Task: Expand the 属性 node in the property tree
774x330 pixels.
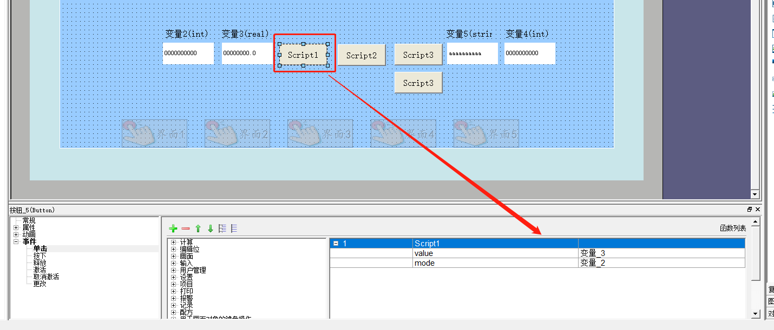Action: pyautogui.click(x=16, y=227)
